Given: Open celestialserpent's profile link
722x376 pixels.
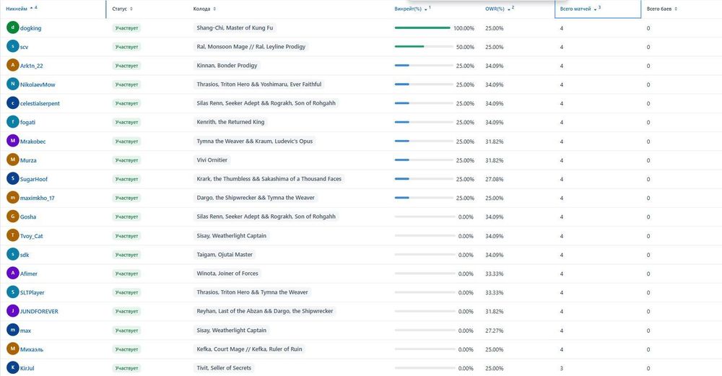Looking at the screenshot, I should coord(40,103).
